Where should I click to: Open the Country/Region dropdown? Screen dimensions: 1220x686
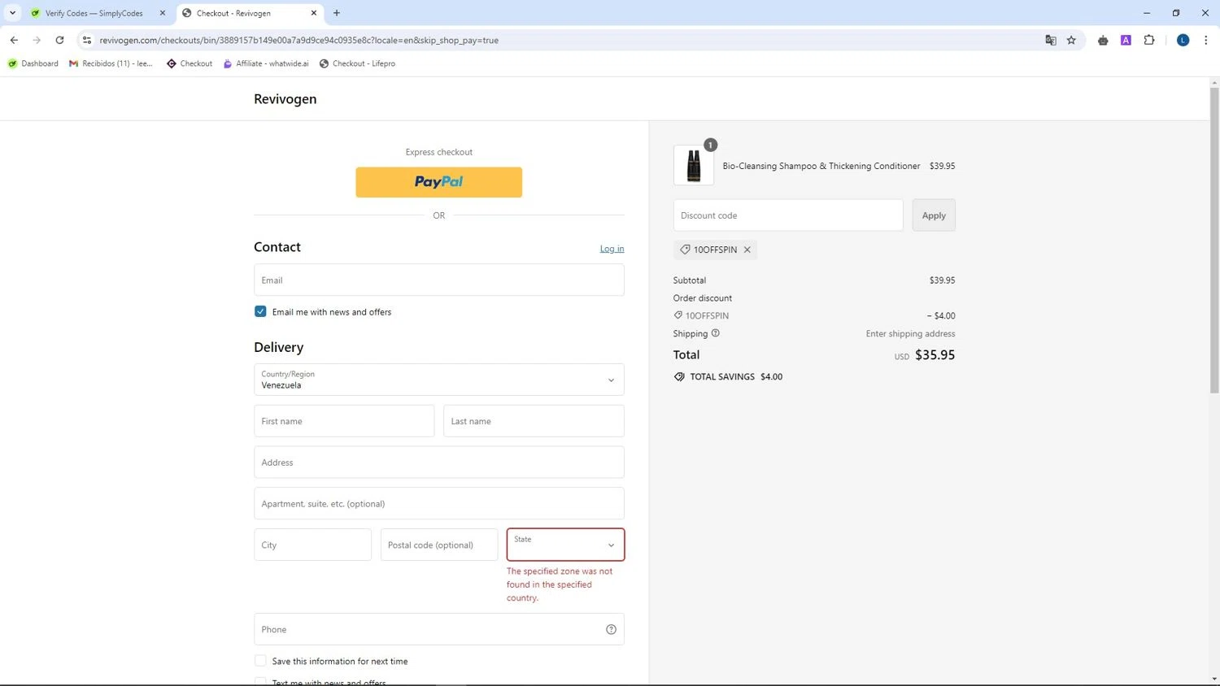coord(438,380)
